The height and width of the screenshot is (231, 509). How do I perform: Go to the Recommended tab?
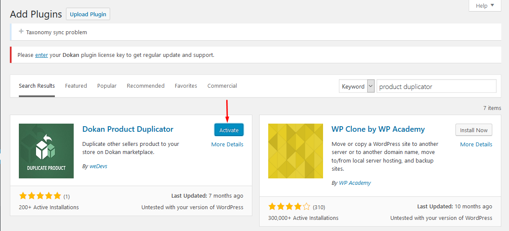145,86
